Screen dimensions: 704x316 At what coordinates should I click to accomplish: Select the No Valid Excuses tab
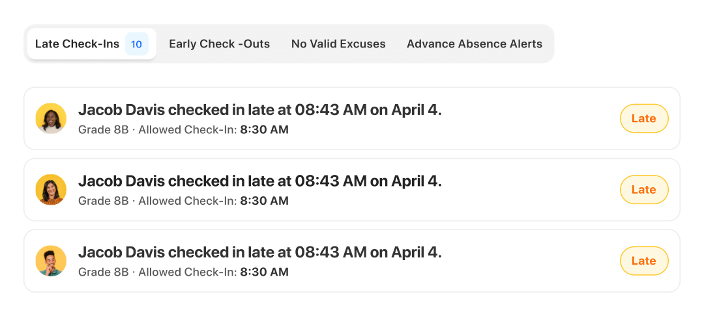(x=338, y=44)
